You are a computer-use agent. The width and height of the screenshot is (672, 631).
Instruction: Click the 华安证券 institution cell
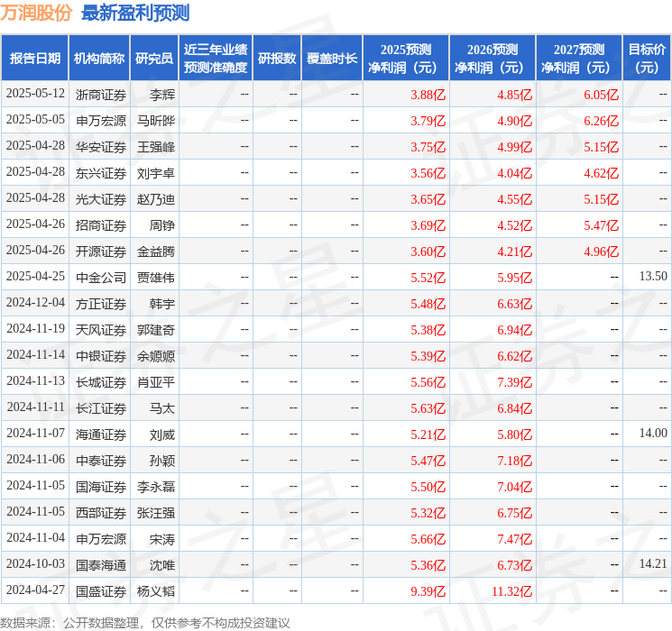[101, 147]
